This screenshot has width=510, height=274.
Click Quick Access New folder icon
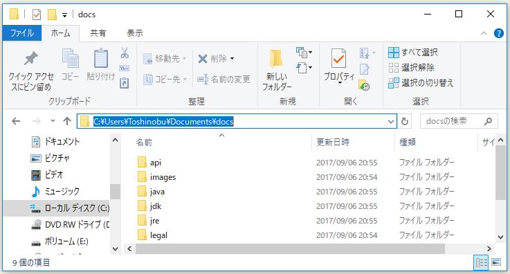52,15
